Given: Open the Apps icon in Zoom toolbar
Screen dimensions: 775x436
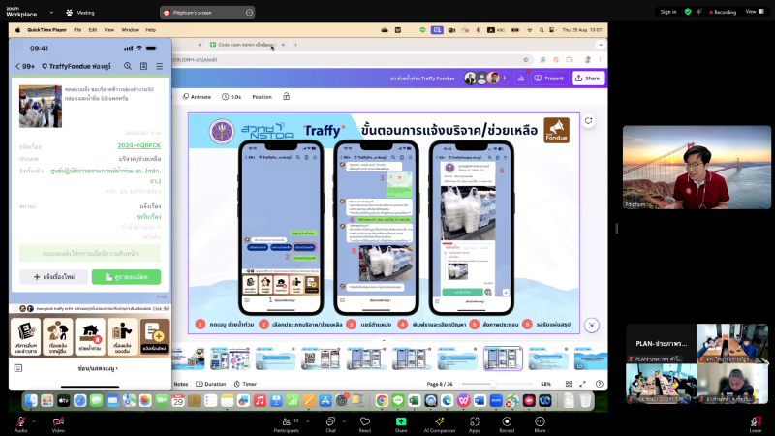Looking at the screenshot, I should [x=475, y=420].
